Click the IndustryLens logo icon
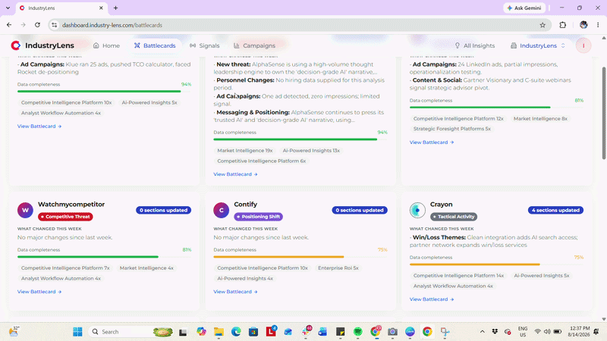This screenshot has height=341, width=607. pos(15,45)
